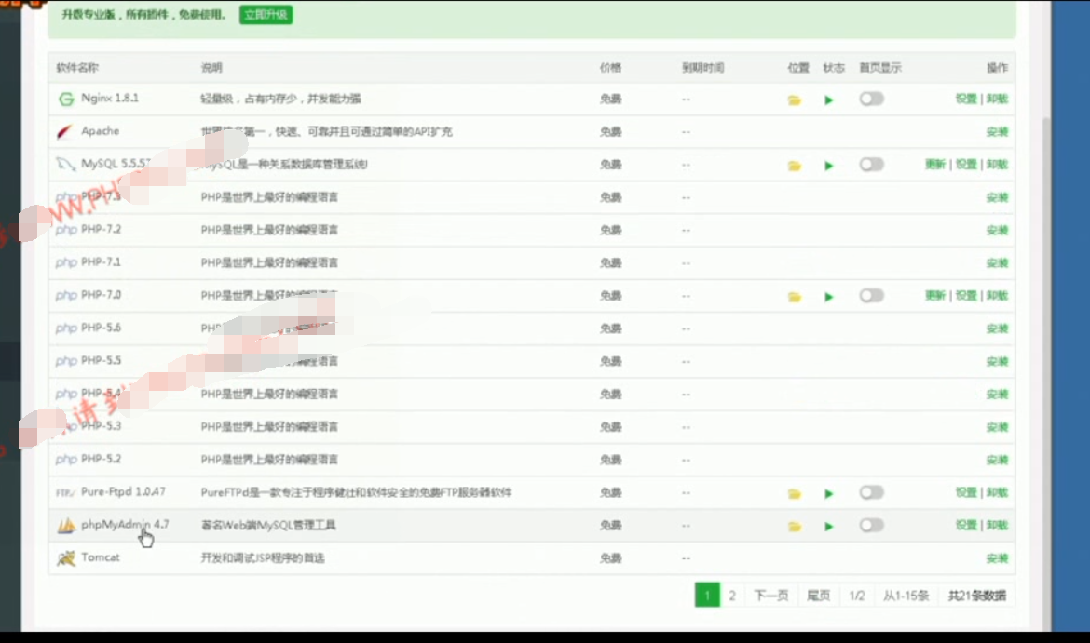The height and width of the screenshot is (643, 1090).
Task: Click the PHP-7.0 green status play icon
Action: click(828, 297)
